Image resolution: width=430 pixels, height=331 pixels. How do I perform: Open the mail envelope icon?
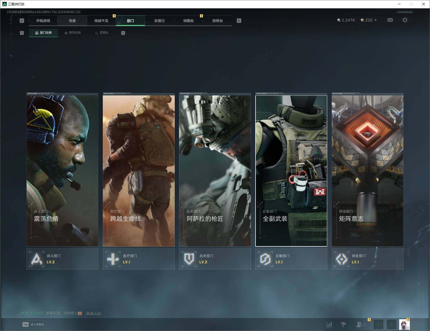coord(390,20)
